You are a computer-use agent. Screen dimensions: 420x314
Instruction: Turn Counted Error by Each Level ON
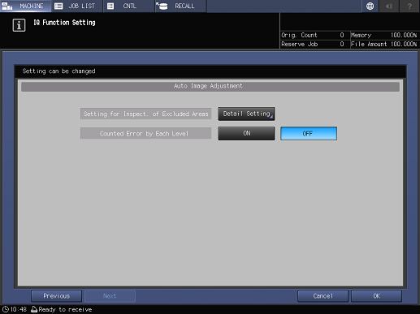246,133
